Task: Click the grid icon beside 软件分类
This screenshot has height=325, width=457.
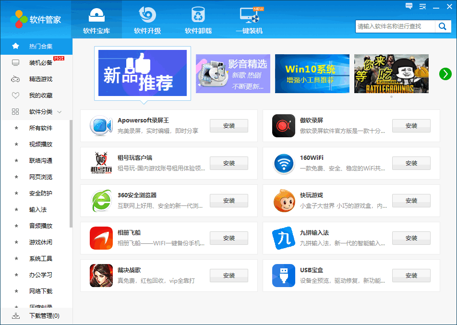Action: point(15,112)
